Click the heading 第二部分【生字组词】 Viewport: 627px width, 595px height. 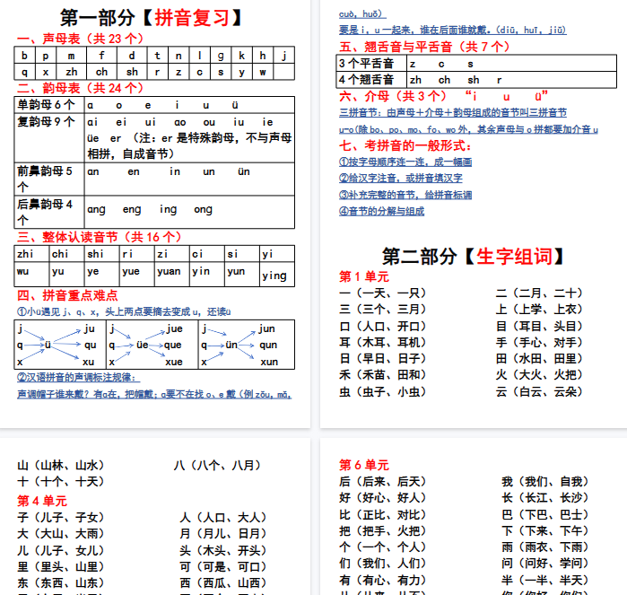[474, 257]
